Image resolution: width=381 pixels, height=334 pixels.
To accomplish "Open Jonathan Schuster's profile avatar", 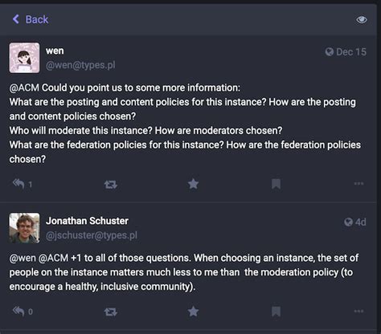I will coord(24,228).
